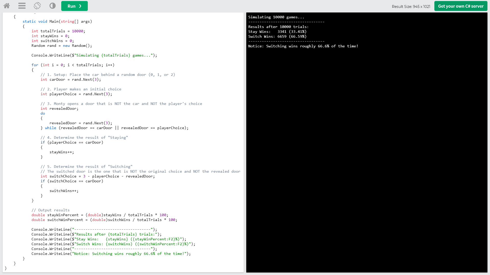The width and height of the screenshot is (490, 275).
Task: Click the stayWins++ statement
Action: (x=62, y=152)
